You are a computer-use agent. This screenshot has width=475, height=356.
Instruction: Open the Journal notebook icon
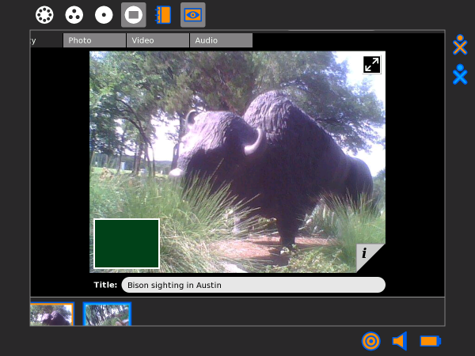click(163, 14)
